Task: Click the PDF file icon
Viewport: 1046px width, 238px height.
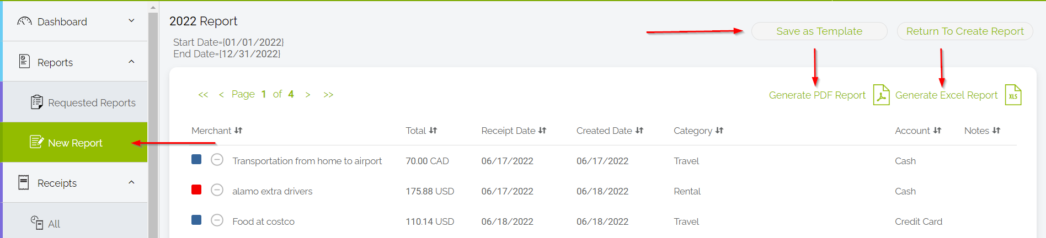Action: (881, 95)
